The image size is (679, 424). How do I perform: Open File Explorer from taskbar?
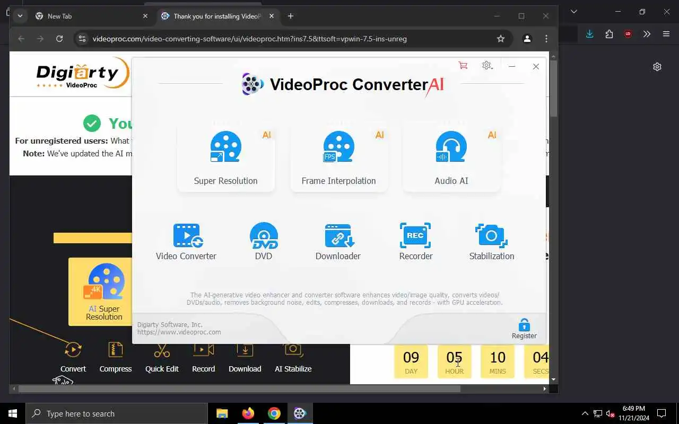tap(222, 413)
